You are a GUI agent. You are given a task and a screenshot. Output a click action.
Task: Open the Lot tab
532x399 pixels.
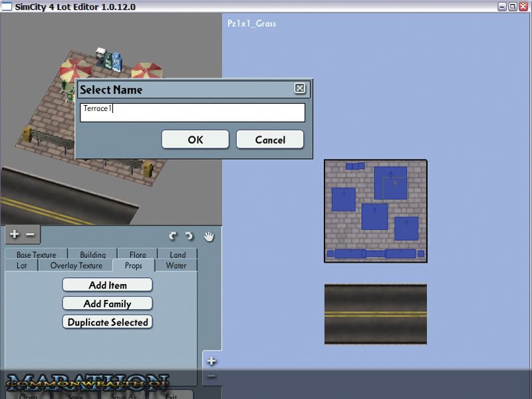click(21, 265)
